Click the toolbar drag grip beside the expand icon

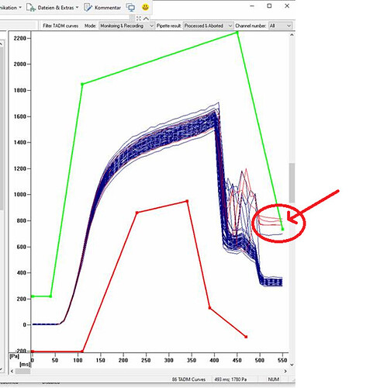[x=132, y=19]
